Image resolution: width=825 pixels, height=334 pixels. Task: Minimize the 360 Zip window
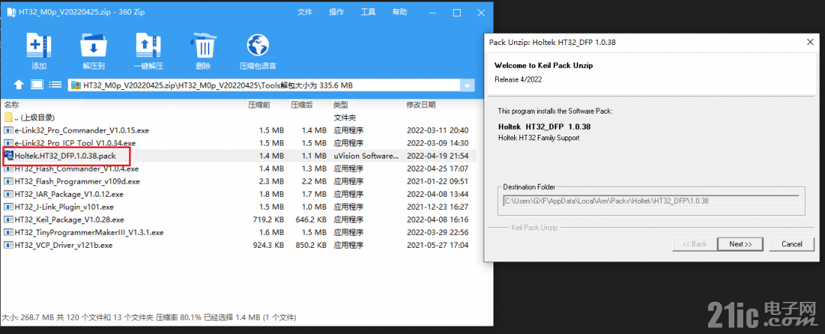coord(434,12)
